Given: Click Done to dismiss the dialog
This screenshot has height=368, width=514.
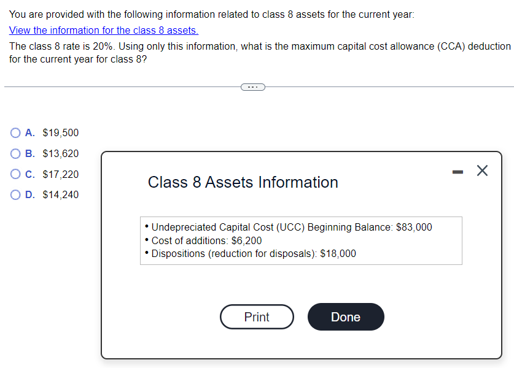Looking at the screenshot, I should pos(345,316).
